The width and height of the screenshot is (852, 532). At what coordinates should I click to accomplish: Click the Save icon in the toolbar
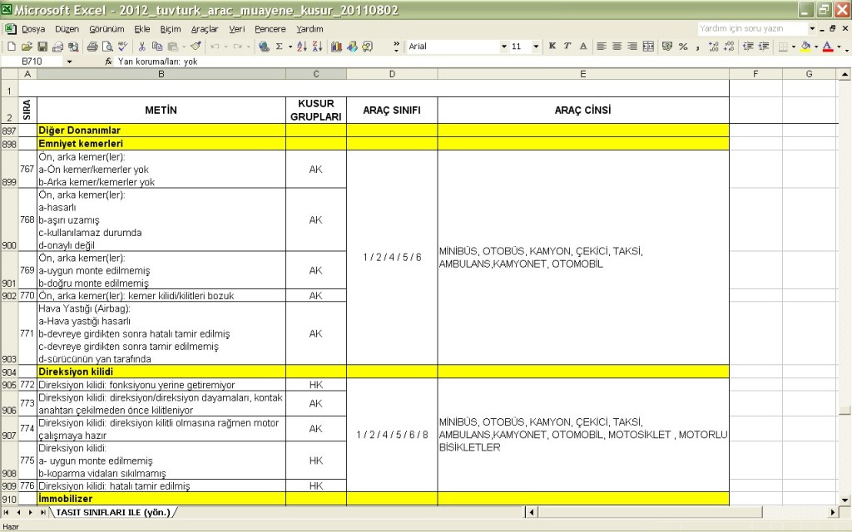(42, 47)
